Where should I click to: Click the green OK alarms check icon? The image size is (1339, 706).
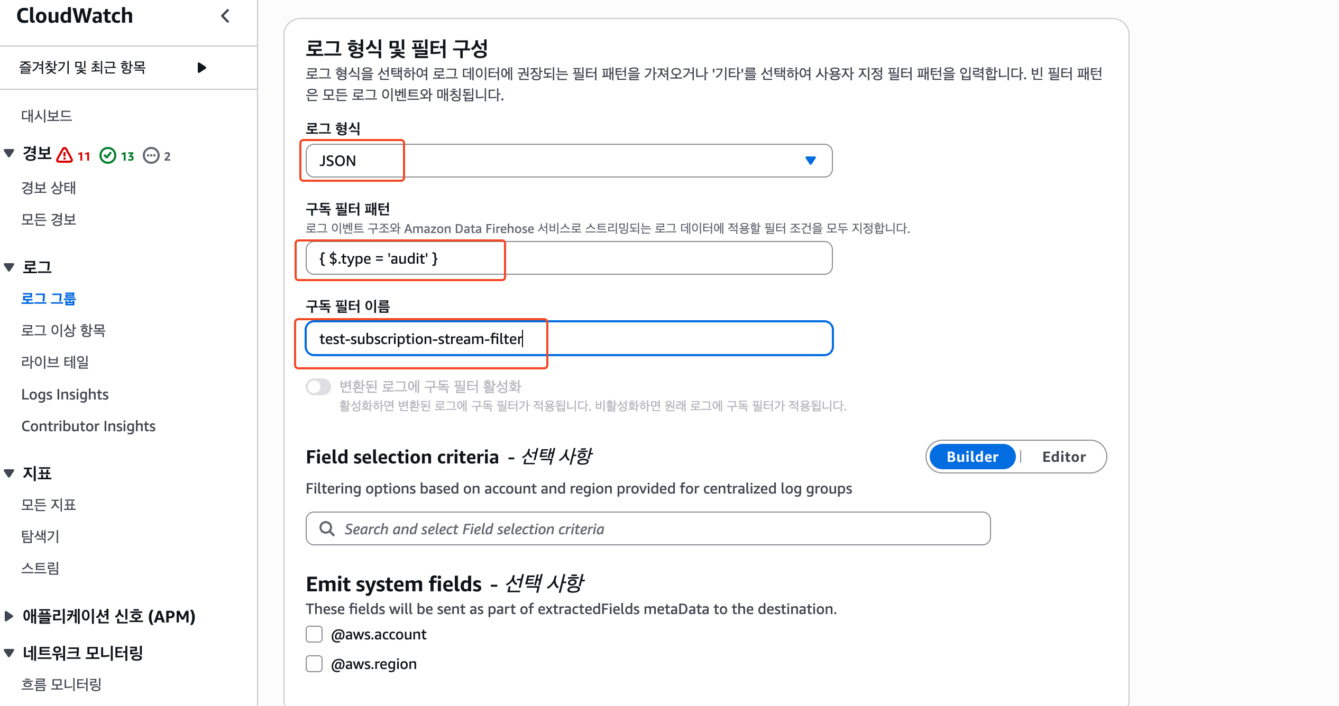click(x=108, y=155)
